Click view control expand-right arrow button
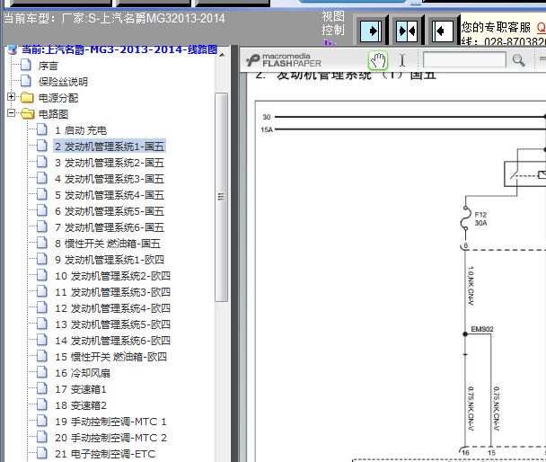This screenshot has width=546, height=462. pos(371,31)
